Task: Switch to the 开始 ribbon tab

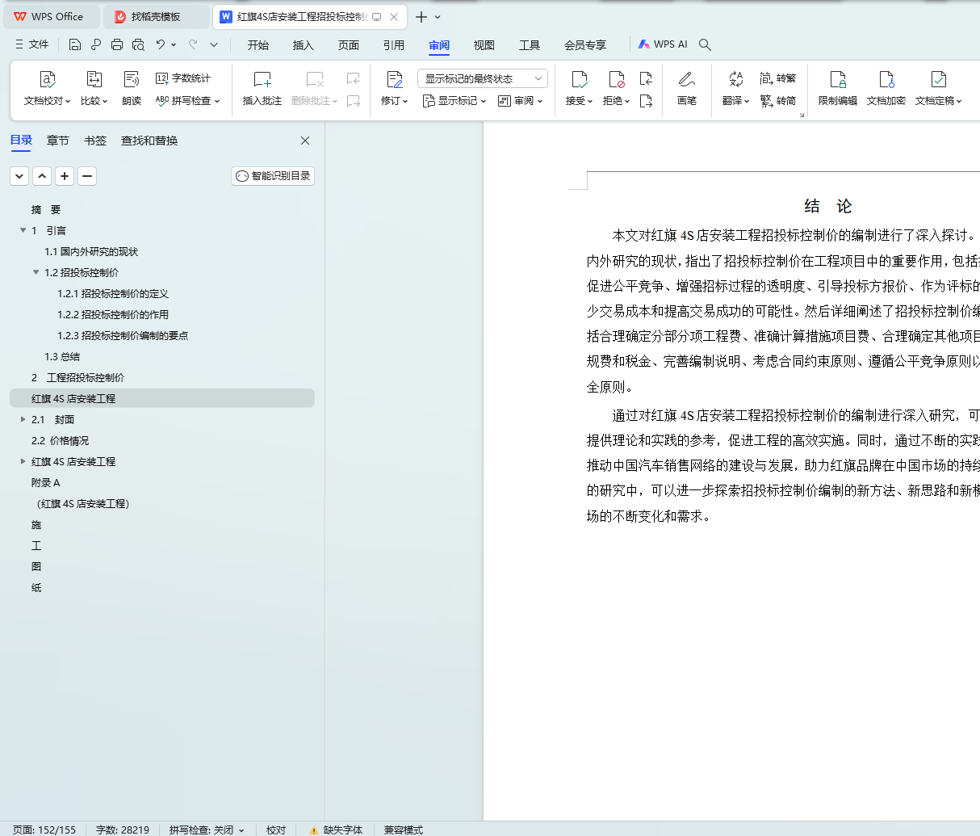Action: pyautogui.click(x=258, y=45)
